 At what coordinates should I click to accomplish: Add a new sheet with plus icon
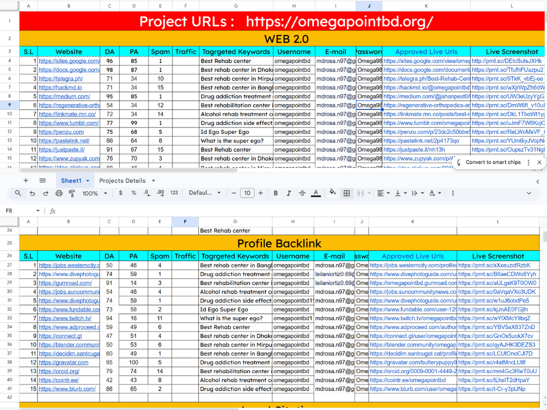(26, 180)
